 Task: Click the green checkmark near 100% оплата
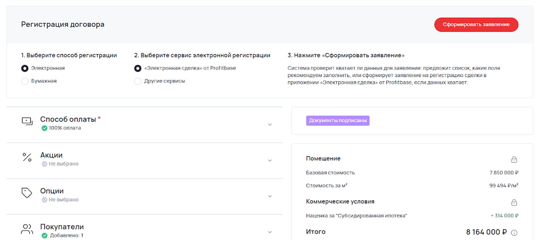pyautogui.click(x=44, y=128)
